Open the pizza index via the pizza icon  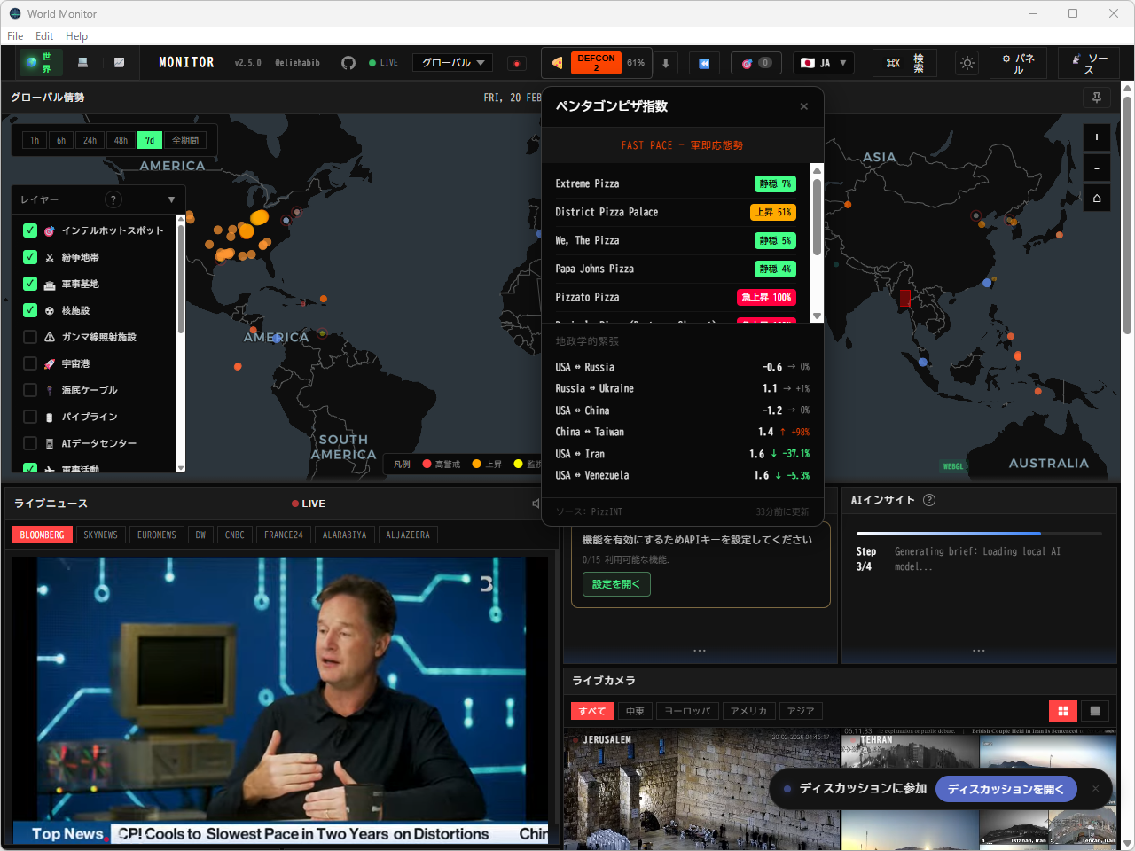click(555, 62)
